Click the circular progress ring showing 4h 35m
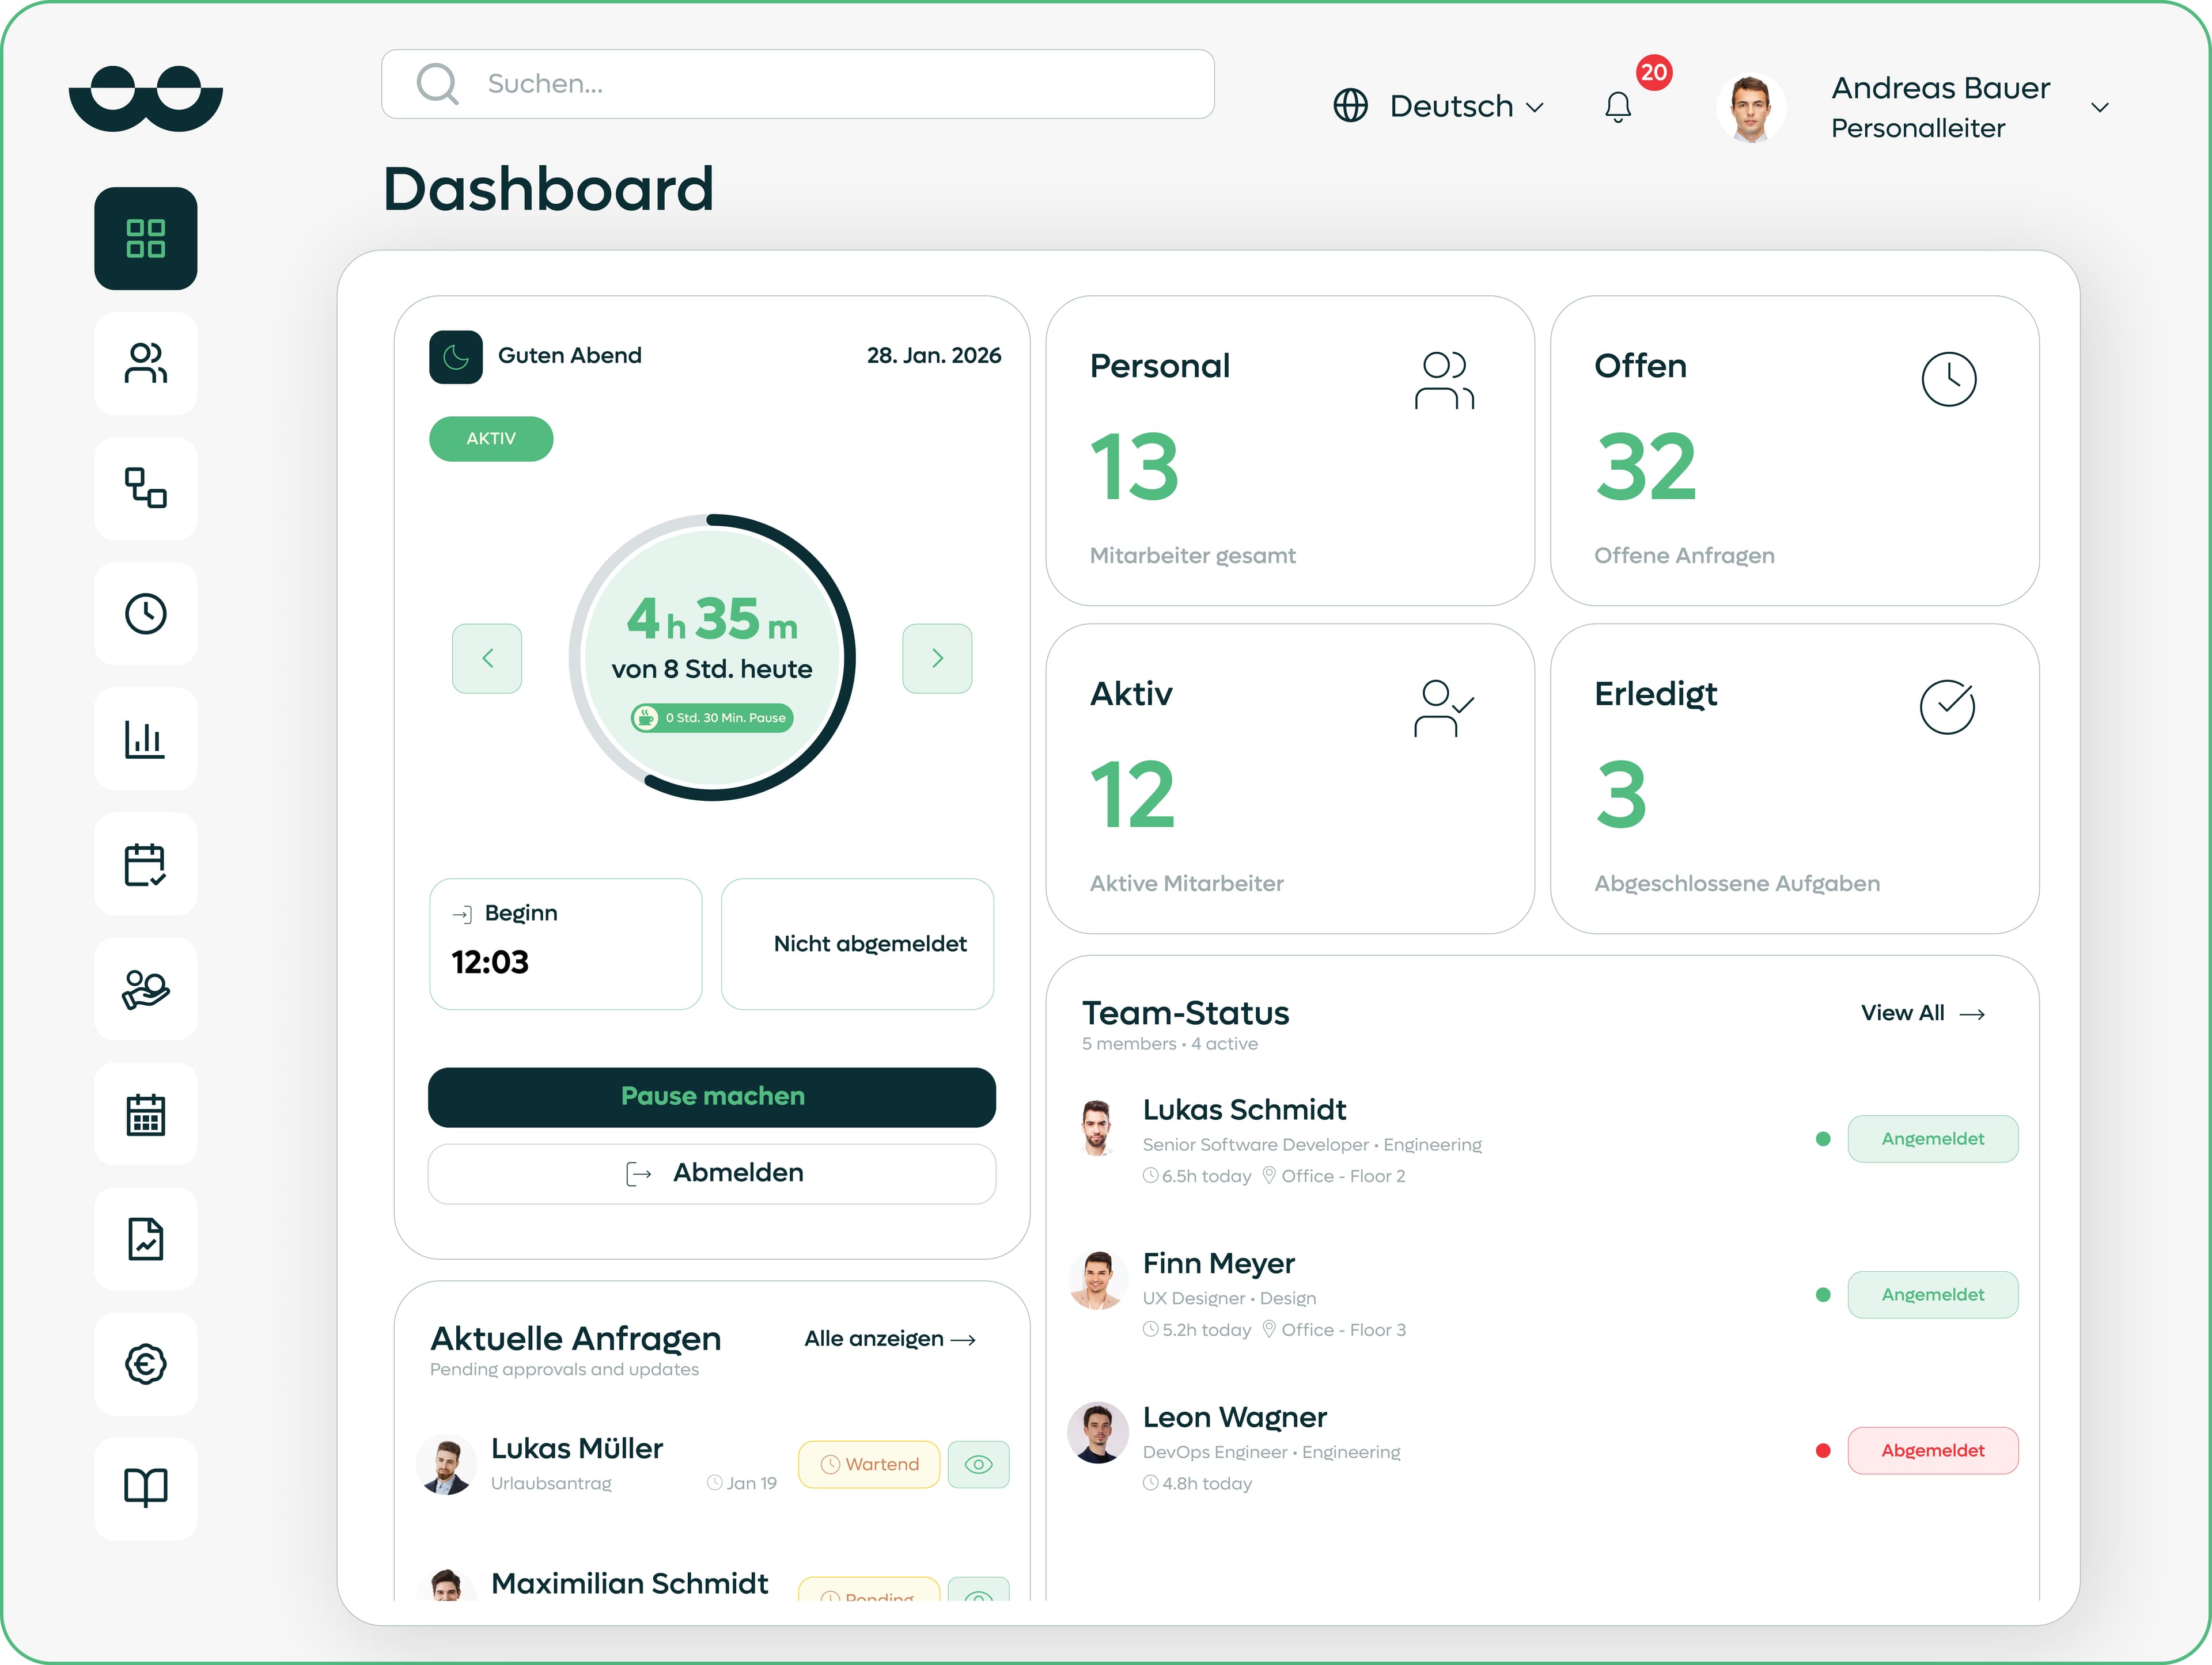2212x1665 pixels. (x=711, y=656)
